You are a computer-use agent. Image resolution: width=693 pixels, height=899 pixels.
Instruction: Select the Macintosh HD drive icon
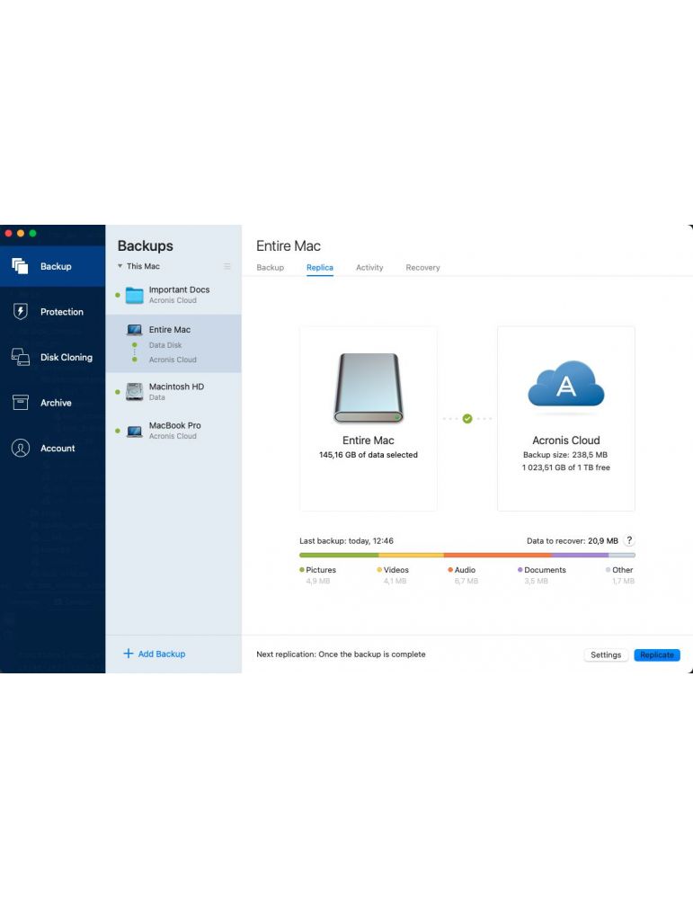(x=135, y=392)
